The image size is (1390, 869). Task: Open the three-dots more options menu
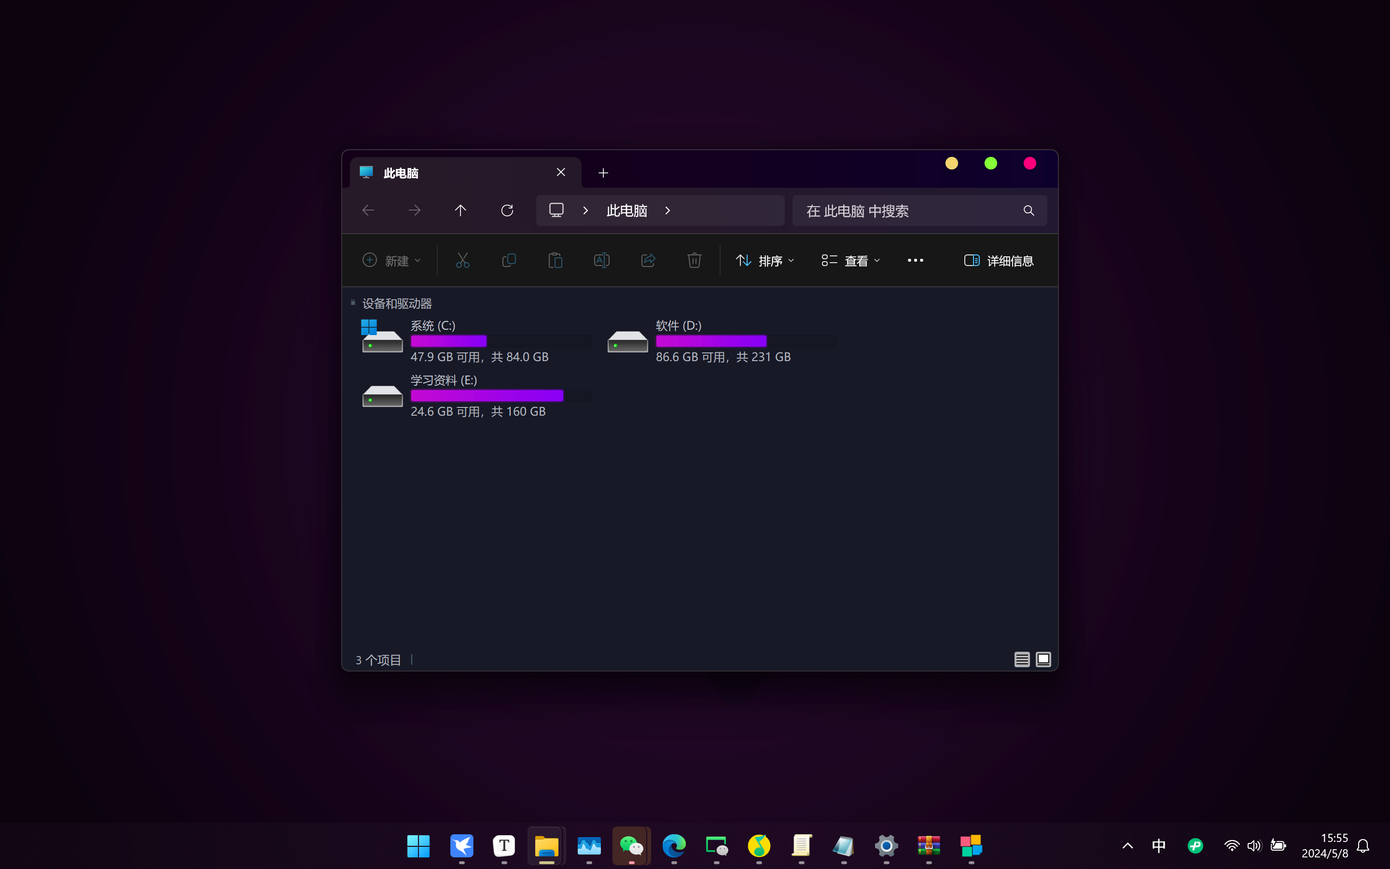(915, 260)
